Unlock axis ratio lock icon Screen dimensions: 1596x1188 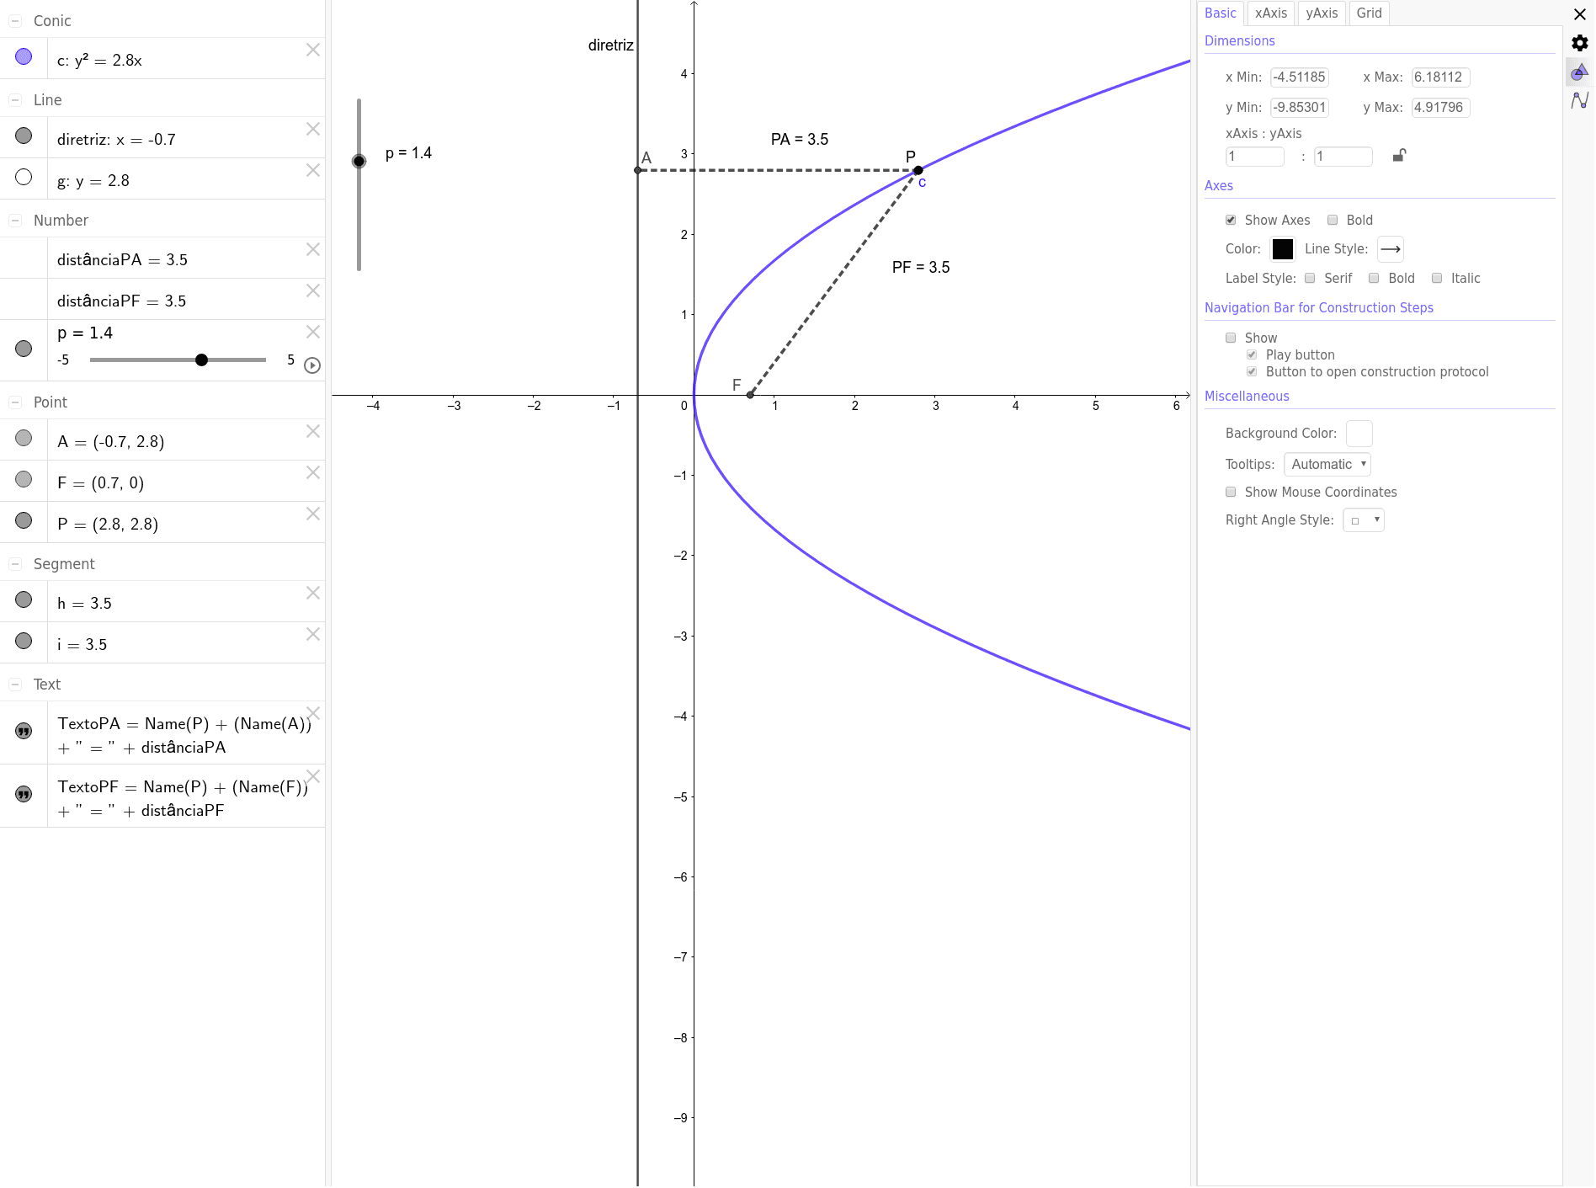click(1399, 155)
